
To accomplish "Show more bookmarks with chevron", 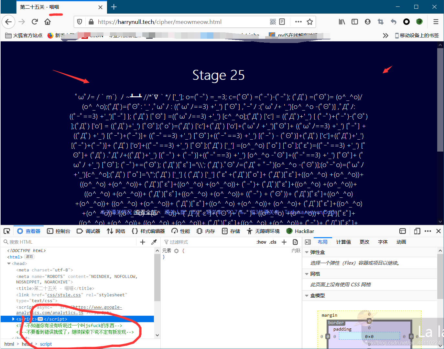I will click(385, 35).
